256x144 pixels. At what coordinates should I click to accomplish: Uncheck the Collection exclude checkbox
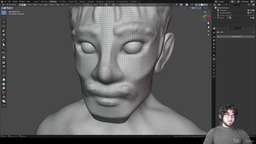248,10
